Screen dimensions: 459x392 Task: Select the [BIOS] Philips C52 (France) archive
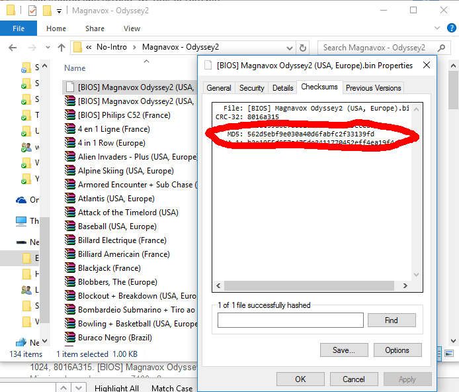[x=124, y=115]
